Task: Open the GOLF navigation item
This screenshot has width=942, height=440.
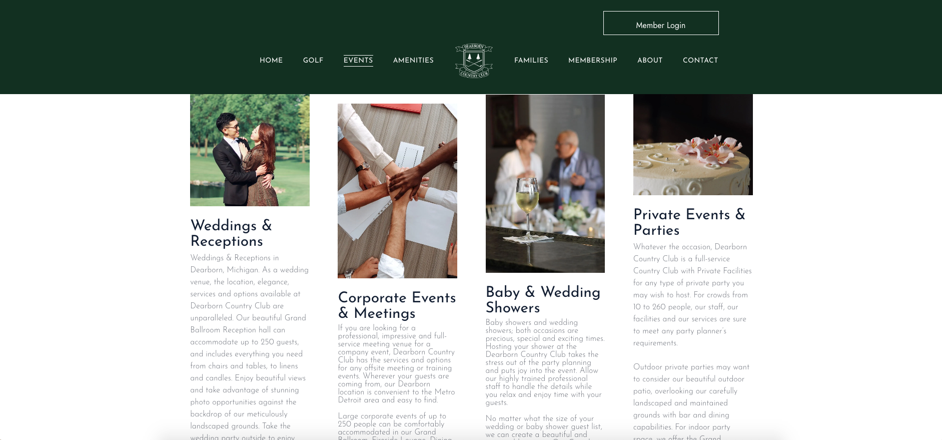Action: coord(313,60)
